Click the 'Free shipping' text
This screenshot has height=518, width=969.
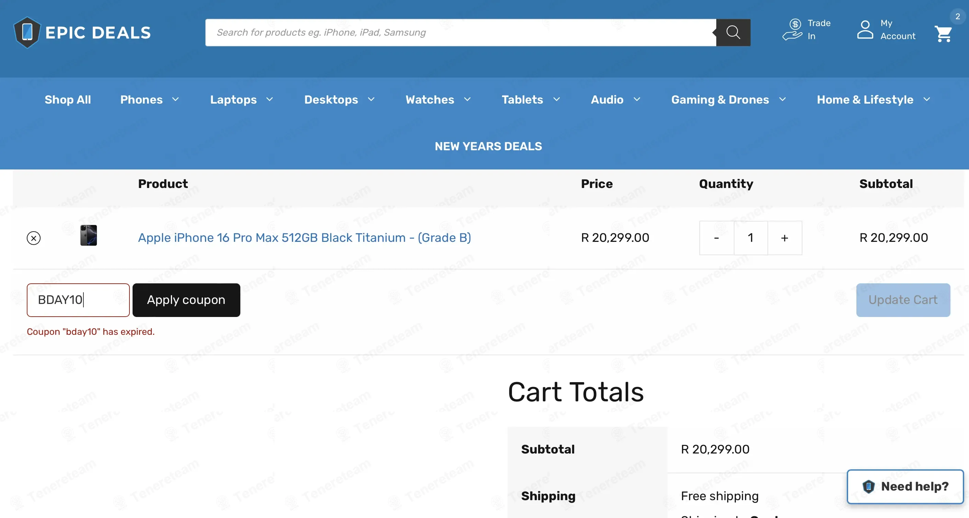coord(720,496)
